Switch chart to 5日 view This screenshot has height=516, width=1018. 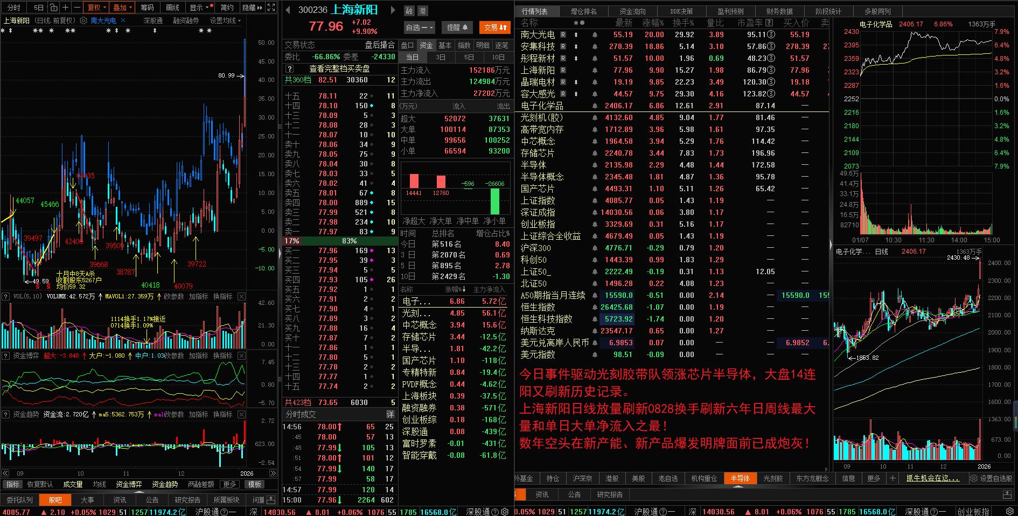pos(38,8)
